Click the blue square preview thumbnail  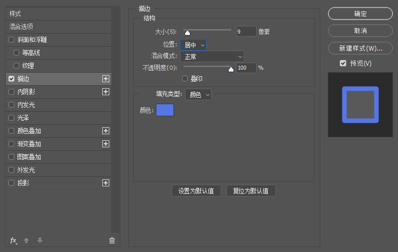click(360, 105)
